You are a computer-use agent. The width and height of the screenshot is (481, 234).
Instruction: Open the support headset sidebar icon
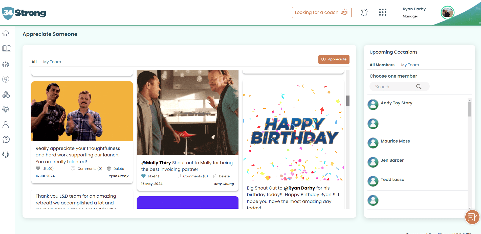coord(6,154)
